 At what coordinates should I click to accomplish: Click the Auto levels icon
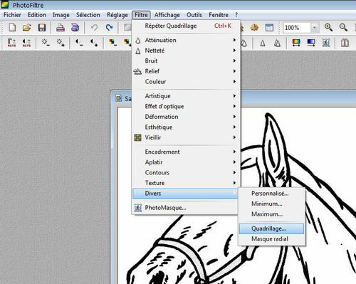[x=11, y=43]
